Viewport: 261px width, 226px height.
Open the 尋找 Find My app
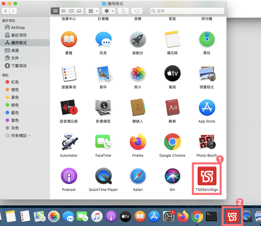point(207,39)
